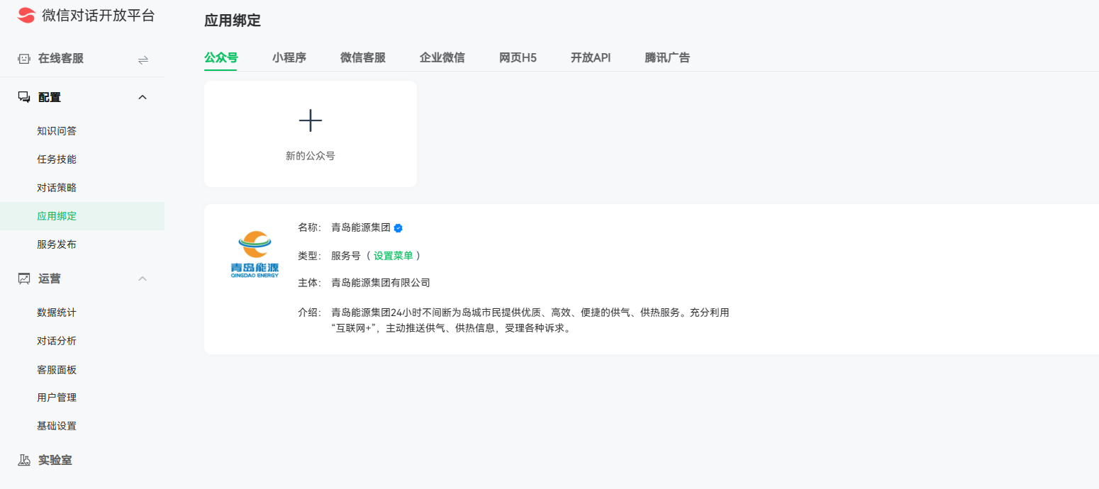The image size is (1099, 489).
Task: Switch to the 网页H5 tab
Action: click(x=518, y=58)
